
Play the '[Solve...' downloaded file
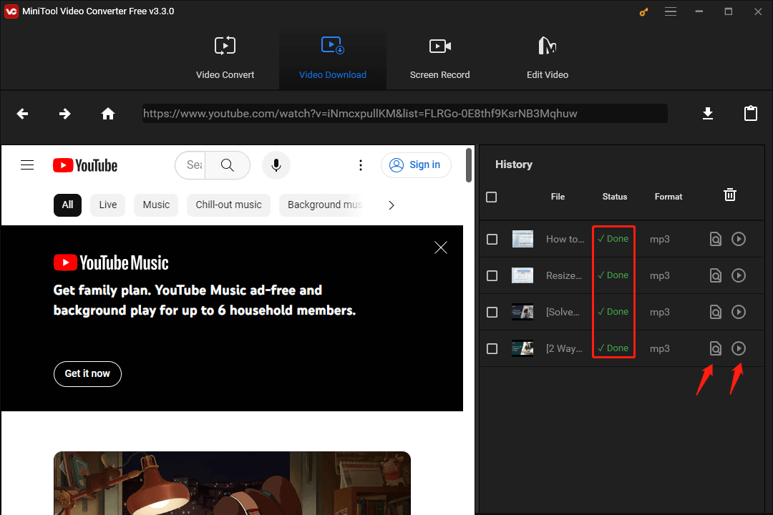pos(739,312)
